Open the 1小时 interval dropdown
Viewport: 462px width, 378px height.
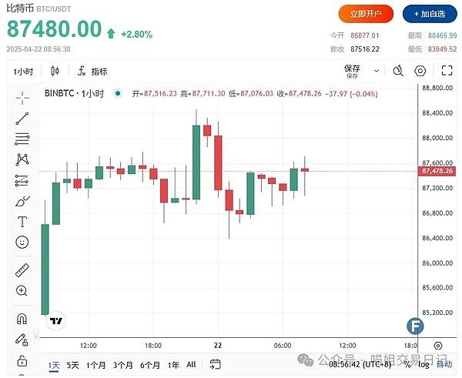coord(24,72)
